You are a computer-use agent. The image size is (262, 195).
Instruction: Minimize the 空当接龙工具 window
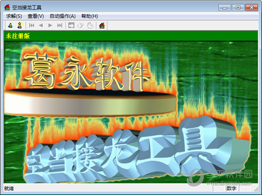click(225, 8)
